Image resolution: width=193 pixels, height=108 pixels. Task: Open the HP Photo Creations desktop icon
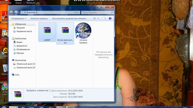5,36
